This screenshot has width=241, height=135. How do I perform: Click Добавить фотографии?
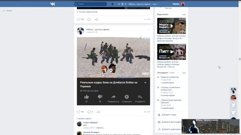170,122
